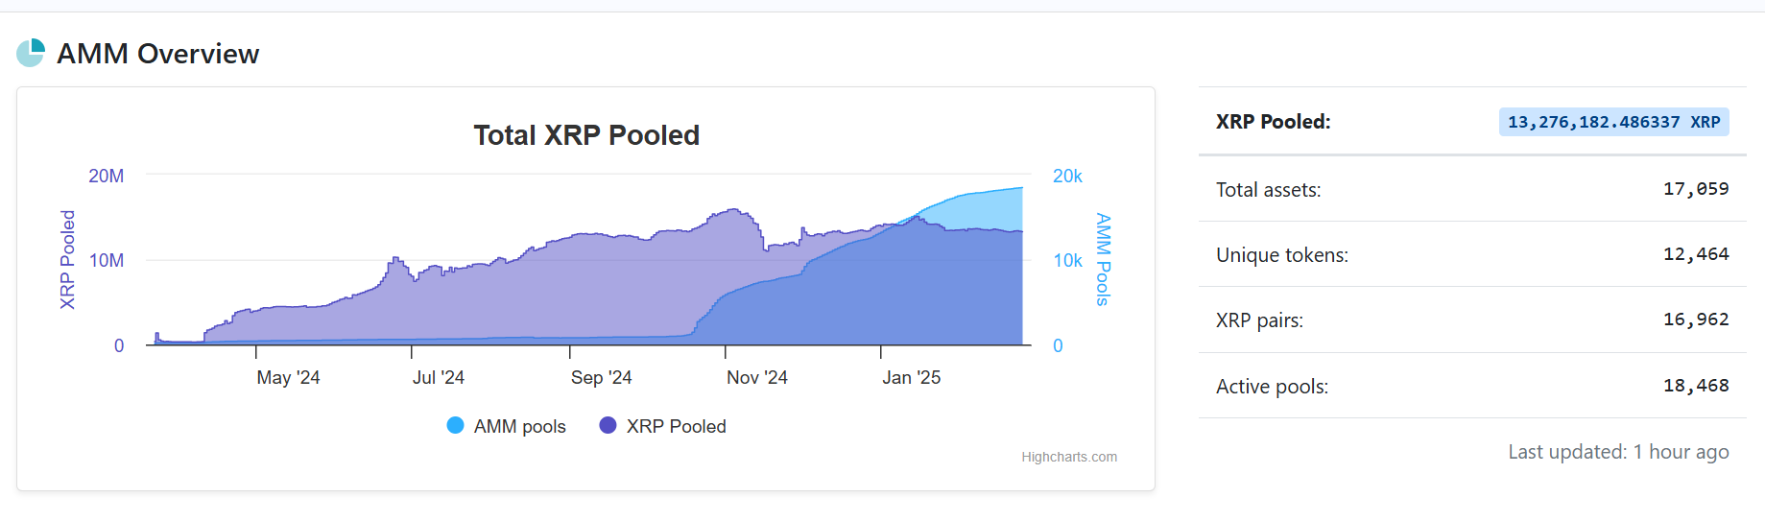1765x521 pixels.
Task: Click the May '24 axis label
Action: tap(288, 377)
